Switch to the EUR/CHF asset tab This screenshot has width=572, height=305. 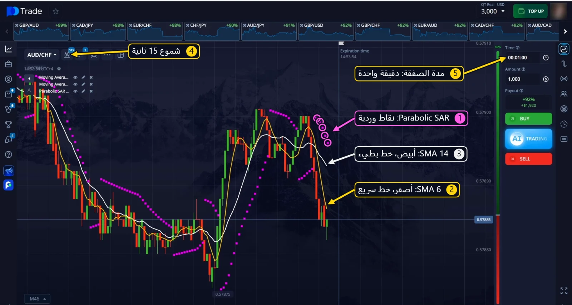click(155, 31)
